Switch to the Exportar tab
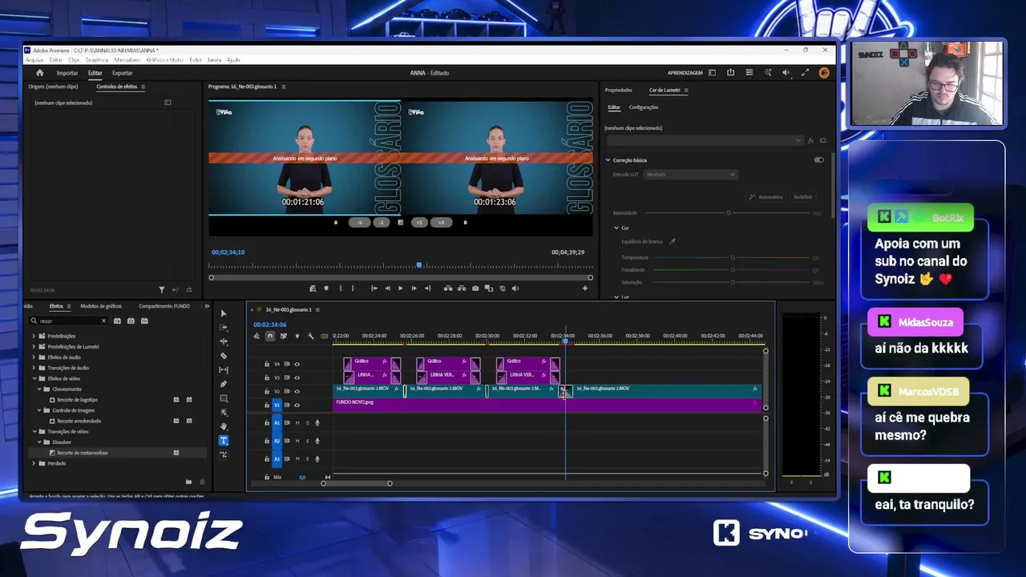The height and width of the screenshot is (577, 1026). pyautogui.click(x=123, y=73)
